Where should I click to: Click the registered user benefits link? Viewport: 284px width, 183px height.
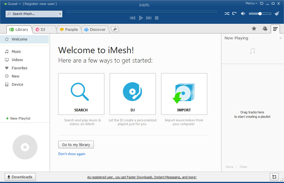pos(142,177)
